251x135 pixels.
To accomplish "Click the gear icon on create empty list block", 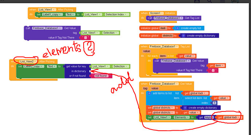I will pyautogui.click(x=177, y=28).
